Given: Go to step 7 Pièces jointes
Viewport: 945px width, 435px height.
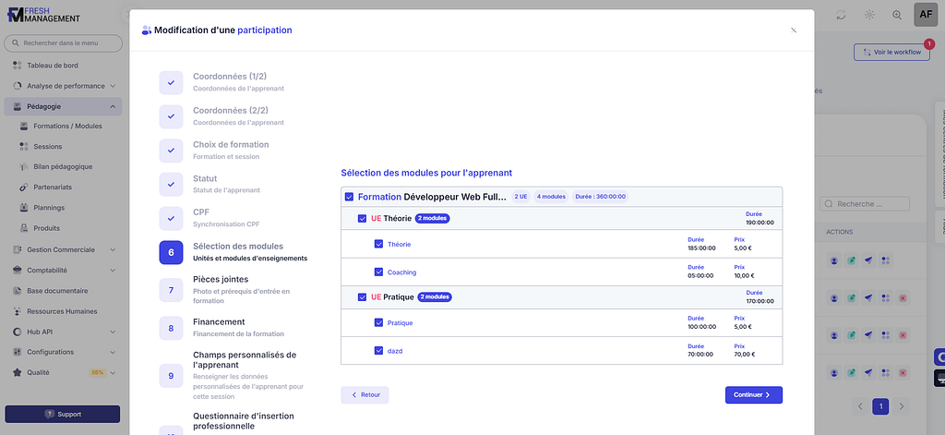Looking at the screenshot, I should tap(171, 290).
